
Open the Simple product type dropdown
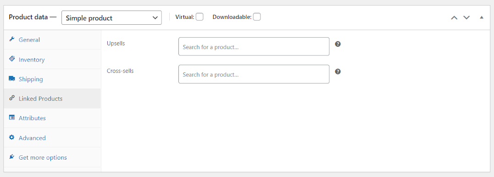point(111,17)
